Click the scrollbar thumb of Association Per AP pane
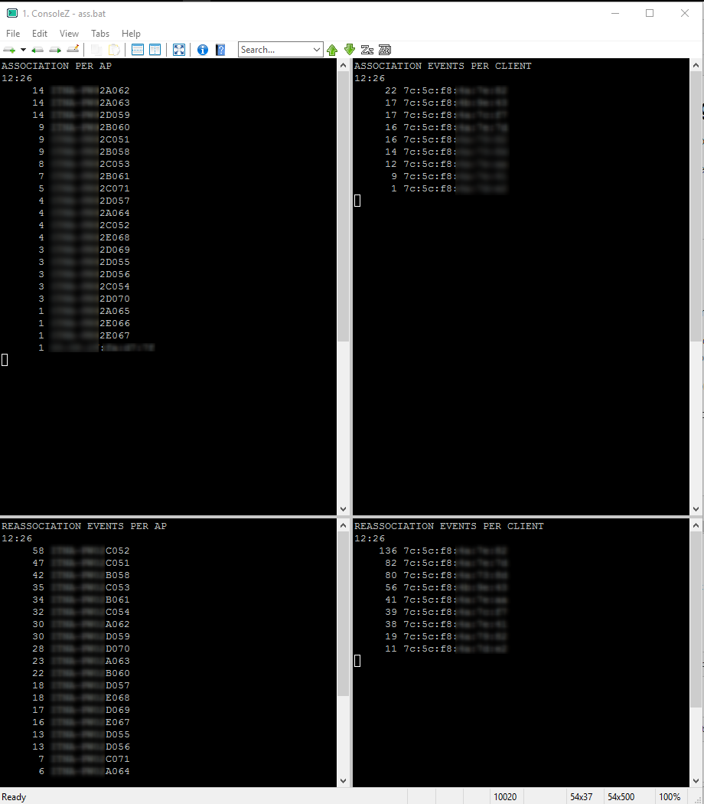 point(344,206)
